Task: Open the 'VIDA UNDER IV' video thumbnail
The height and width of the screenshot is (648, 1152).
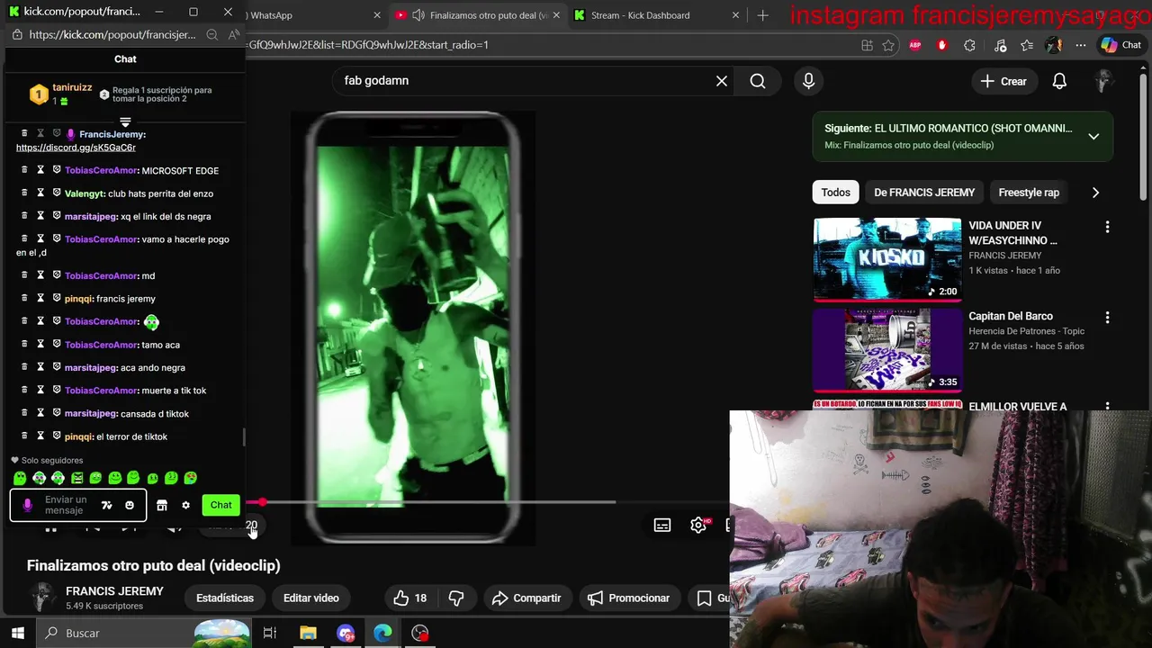Action: (x=887, y=259)
